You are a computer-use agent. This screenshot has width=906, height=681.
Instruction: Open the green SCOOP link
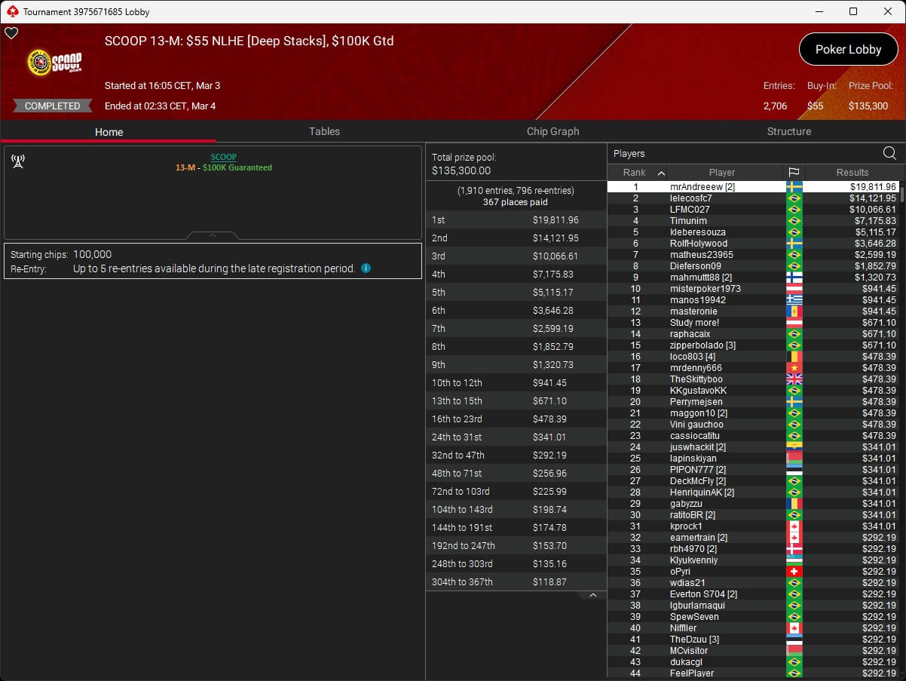point(223,157)
